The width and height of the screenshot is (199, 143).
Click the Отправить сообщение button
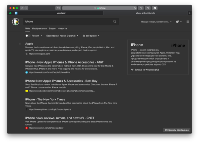(x=177, y=130)
